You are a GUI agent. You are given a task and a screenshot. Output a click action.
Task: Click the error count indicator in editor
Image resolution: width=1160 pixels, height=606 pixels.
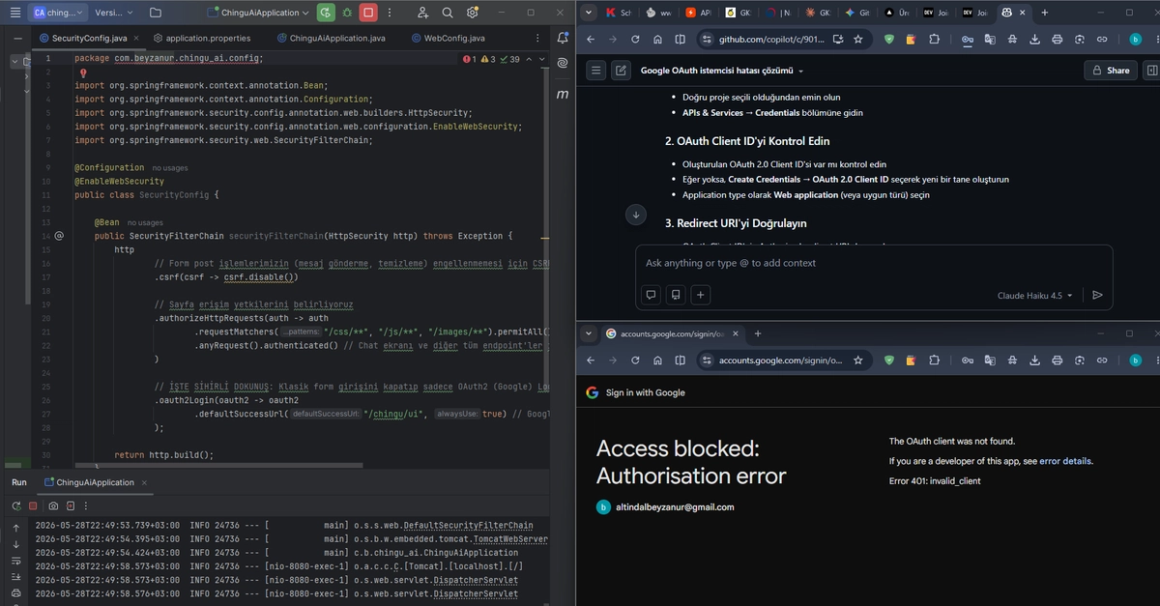click(469, 59)
